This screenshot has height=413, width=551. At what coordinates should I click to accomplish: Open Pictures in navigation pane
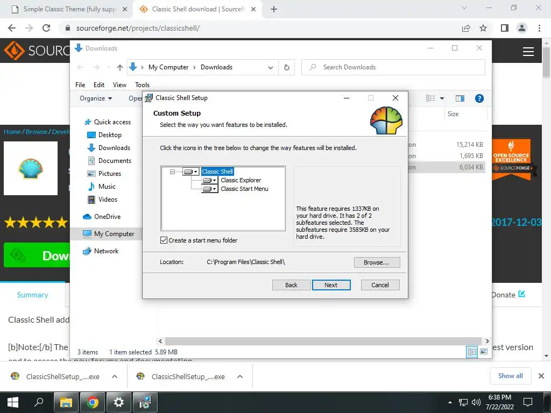click(104, 174)
